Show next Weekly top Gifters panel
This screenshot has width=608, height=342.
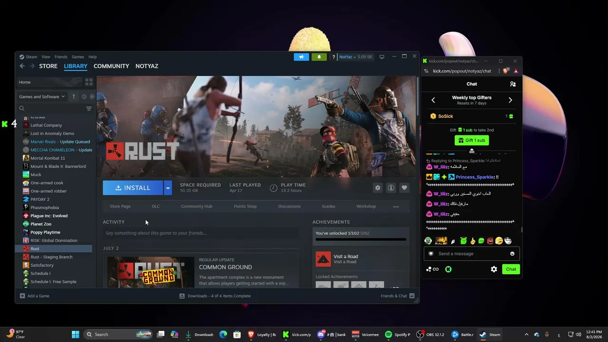coord(510,100)
